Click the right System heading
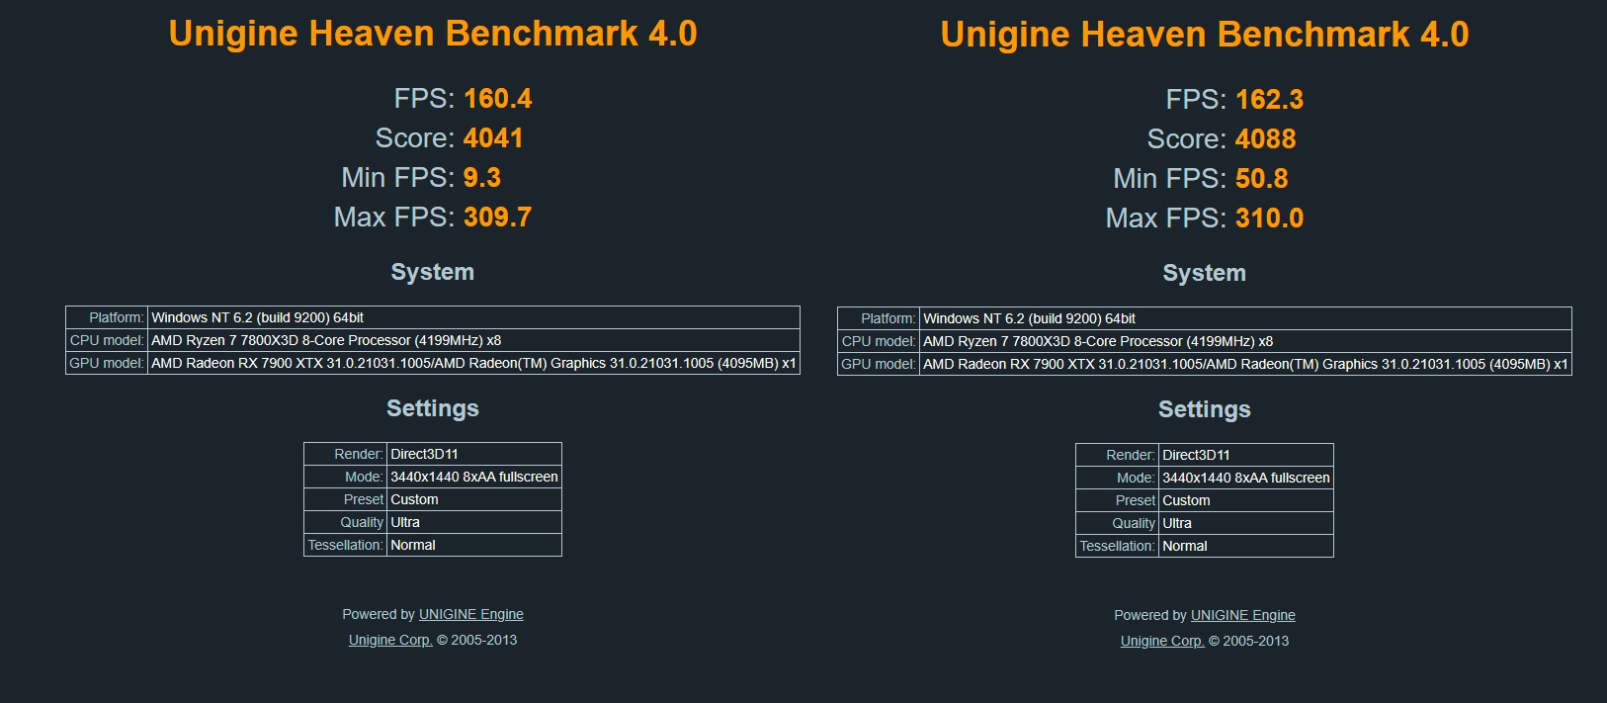 click(1205, 273)
